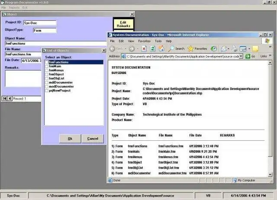Open the Edit button dropdown arrow
277x200 pixels.
tap(249, 48)
